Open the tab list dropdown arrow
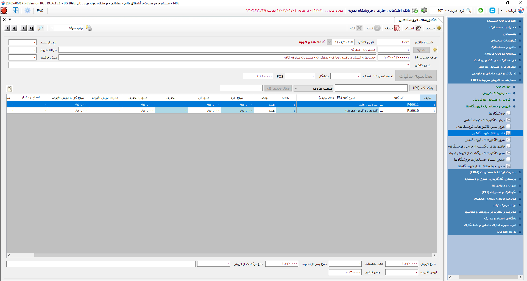The width and height of the screenshot is (527, 281). [x=10, y=19]
